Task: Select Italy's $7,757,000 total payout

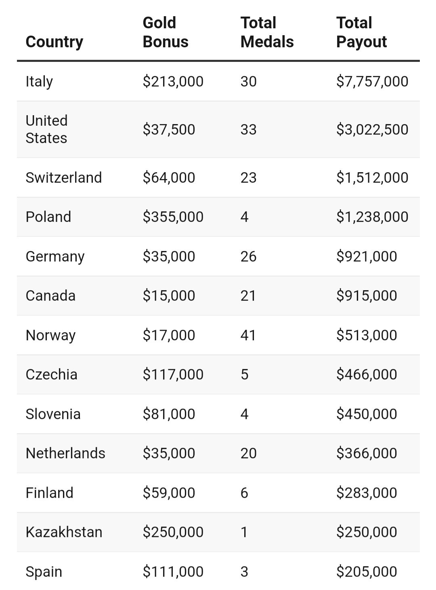Action: 372,81
